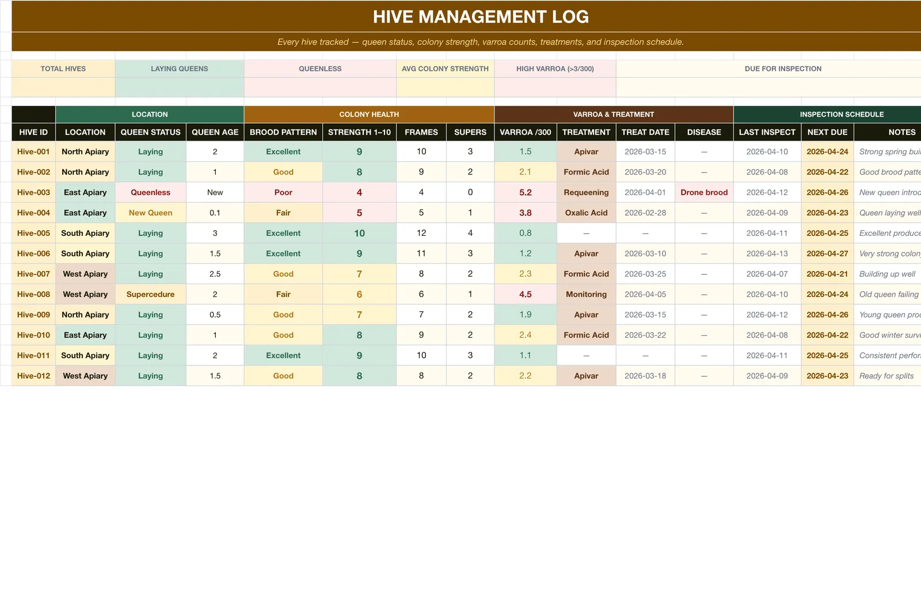The image size is (921, 592).
Task: Select next due date 2026-04-21
Action: tap(827, 274)
